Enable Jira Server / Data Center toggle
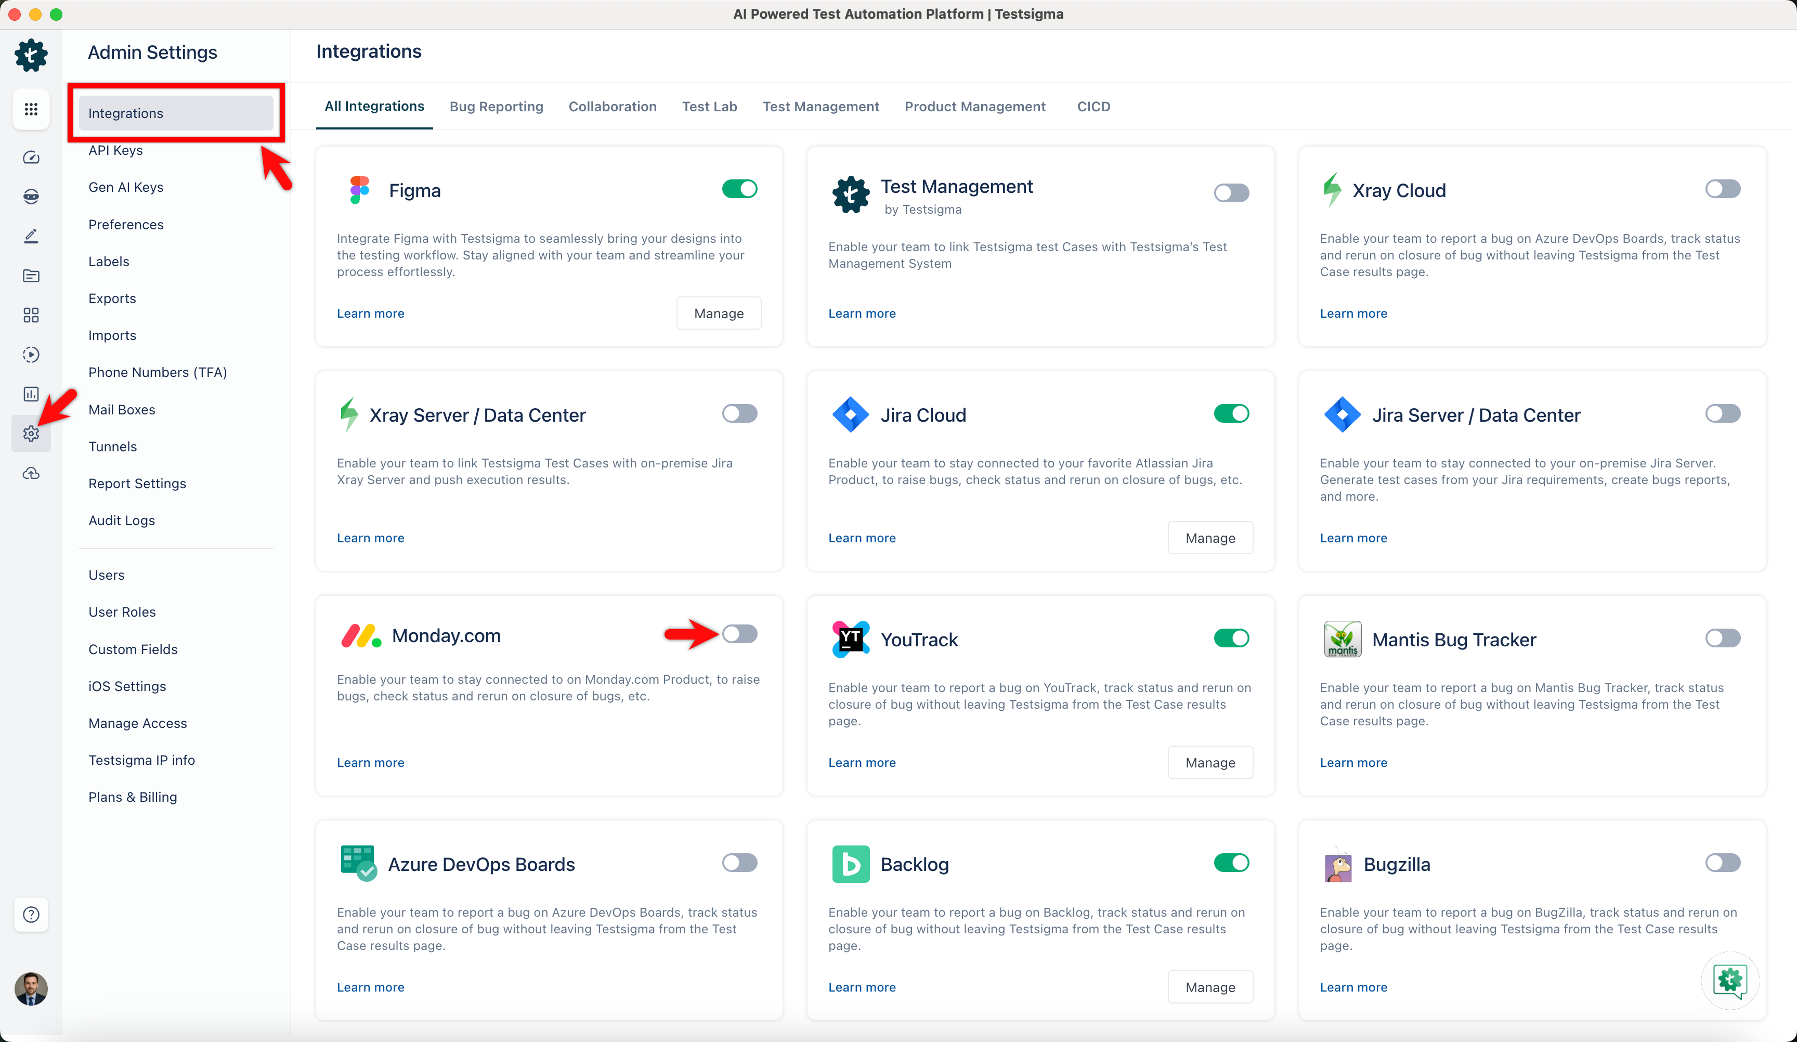1797x1042 pixels. coord(1722,414)
